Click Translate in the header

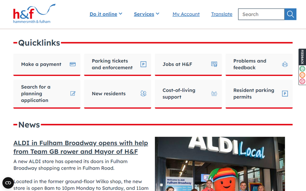pyautogui.click(x=222, y=14)
